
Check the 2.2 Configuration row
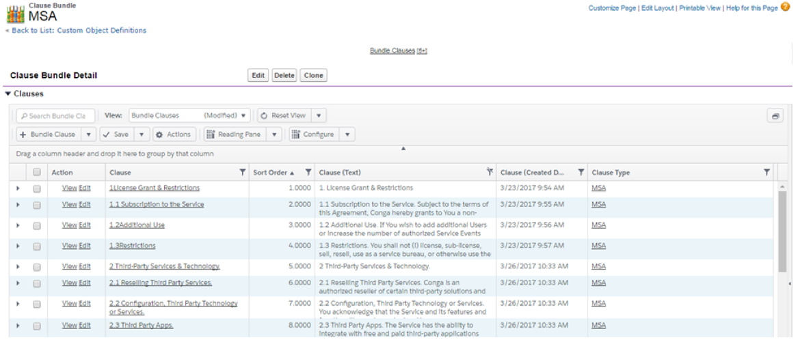coord(37,304)
